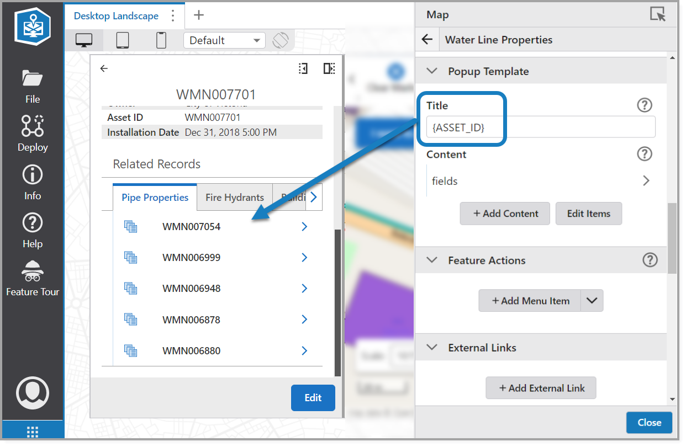Click the compact panel layout icon

pyautogui.click(x=303, y=68)
